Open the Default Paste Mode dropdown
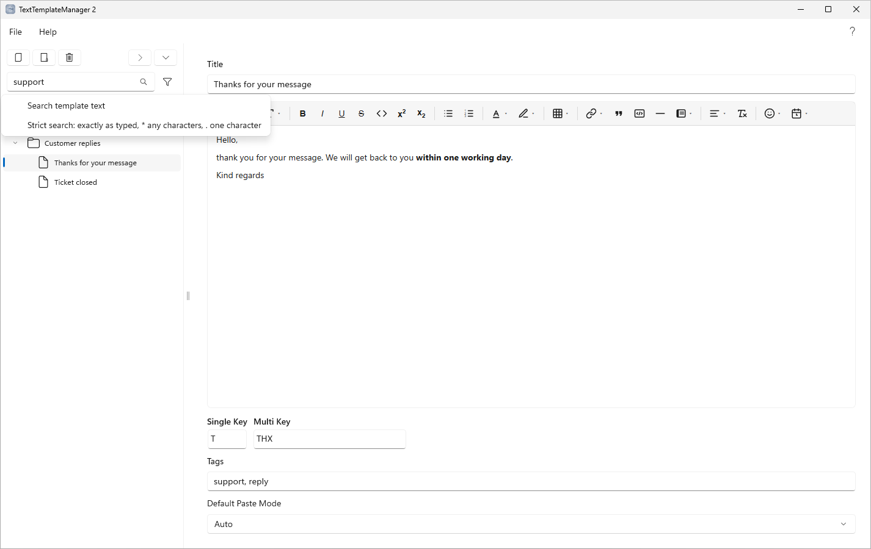 [531, 524]
